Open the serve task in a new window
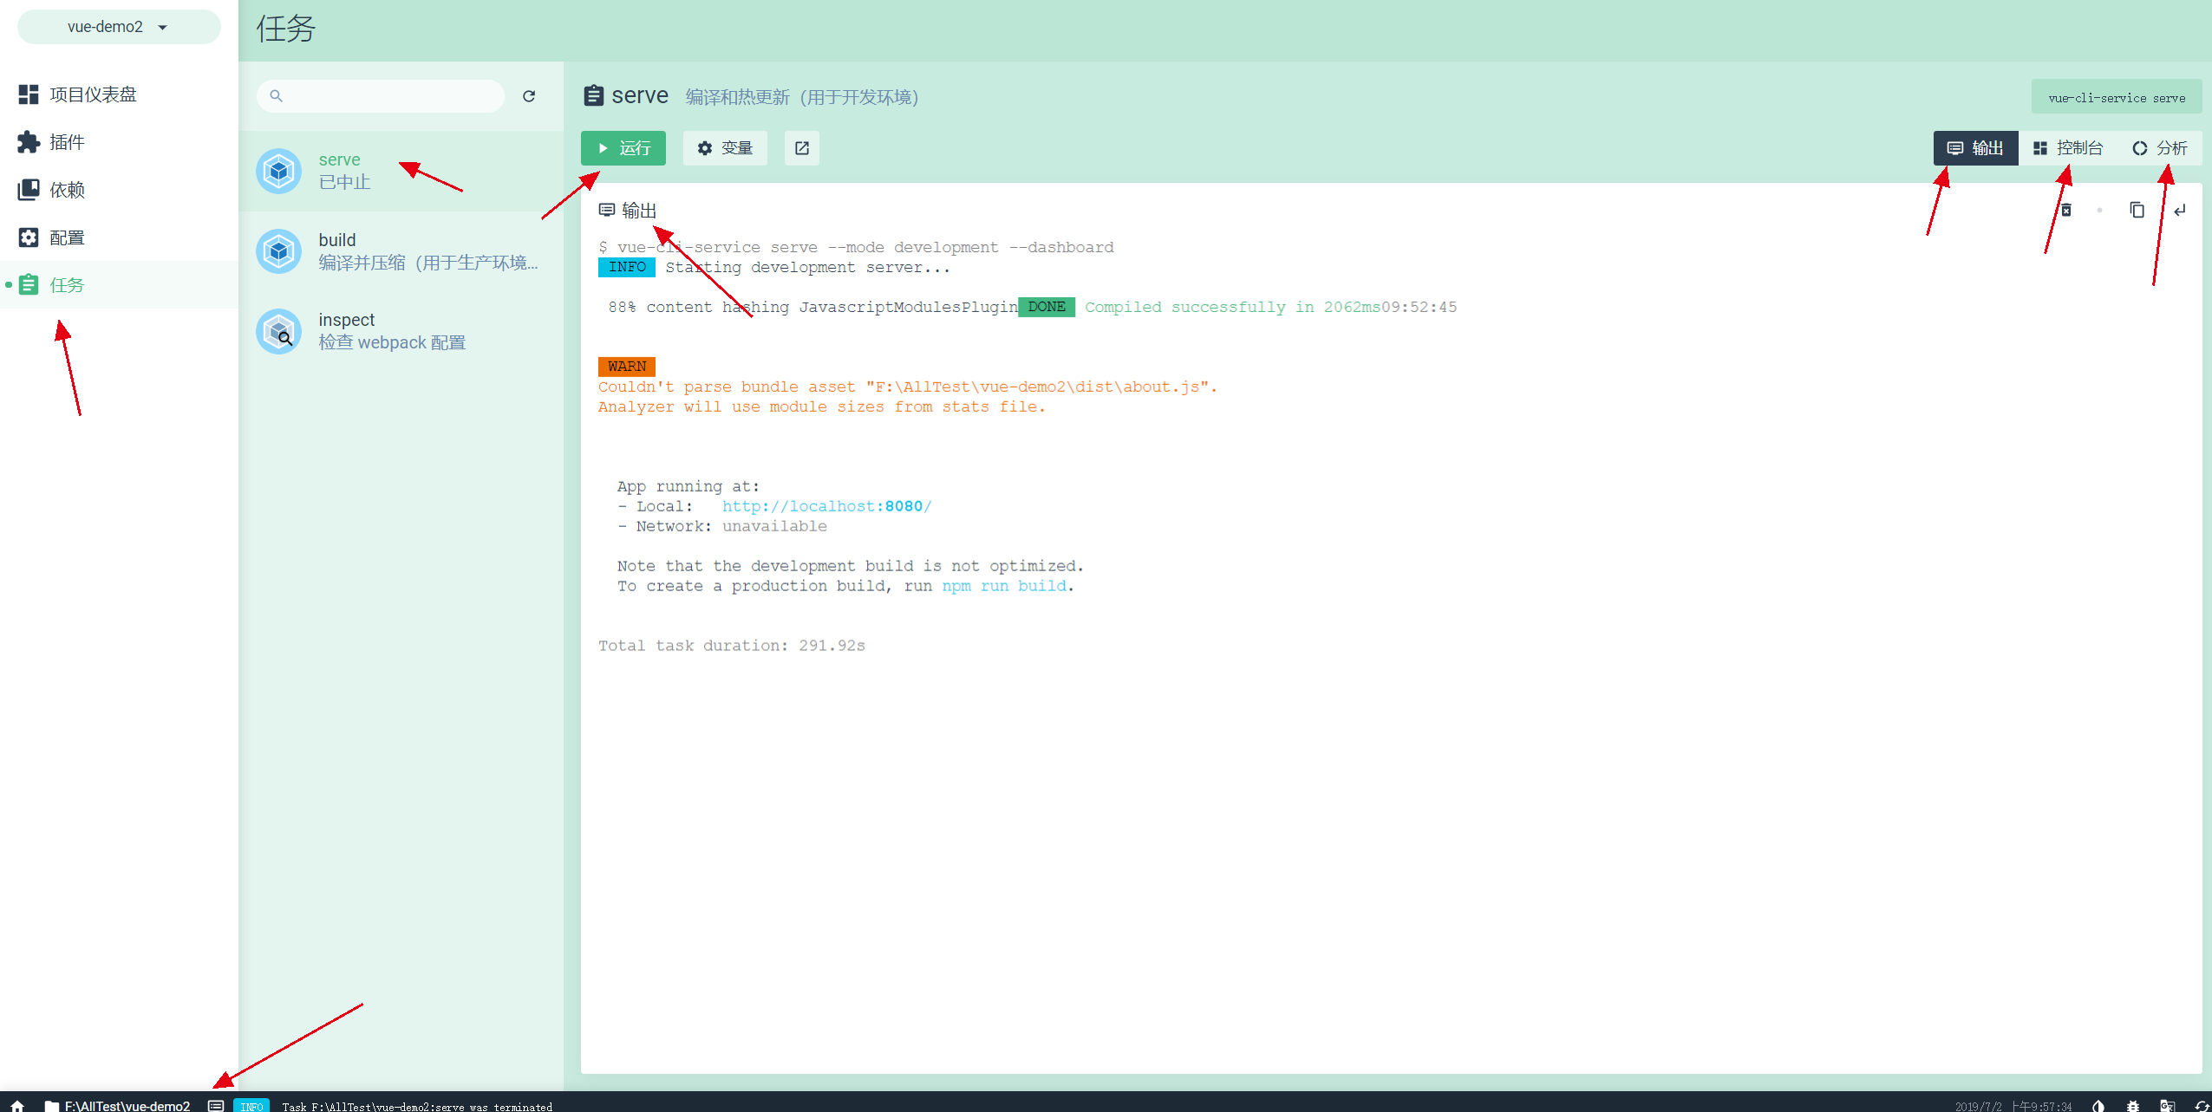The width and height of the screenshot is (2212, 1112). (x=801, y=148)
